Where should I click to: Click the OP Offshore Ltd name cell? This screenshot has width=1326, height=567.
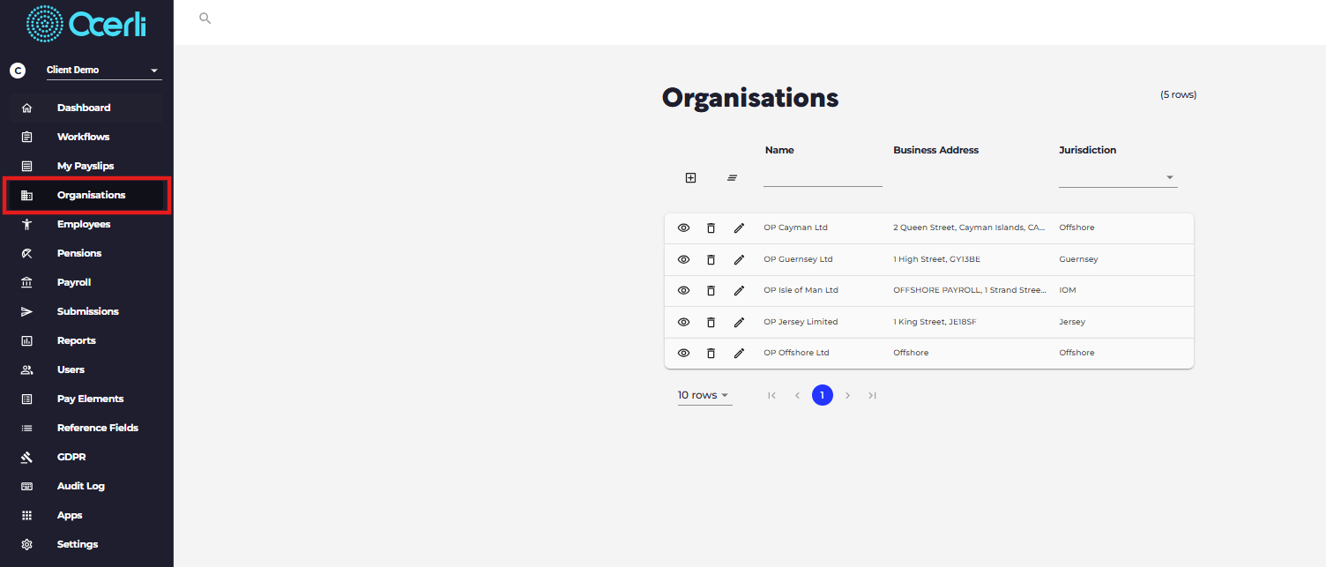(796, 353)
